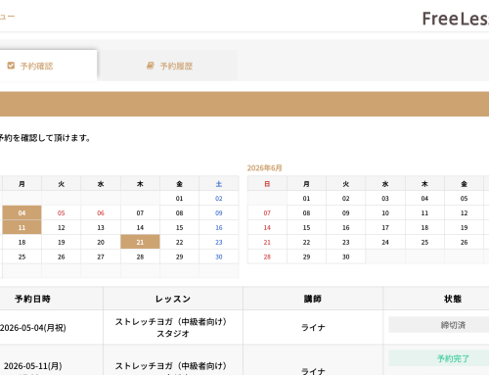Click May 08 in the calendar
This screenshot has width=489, height=375.
point(180,213)
